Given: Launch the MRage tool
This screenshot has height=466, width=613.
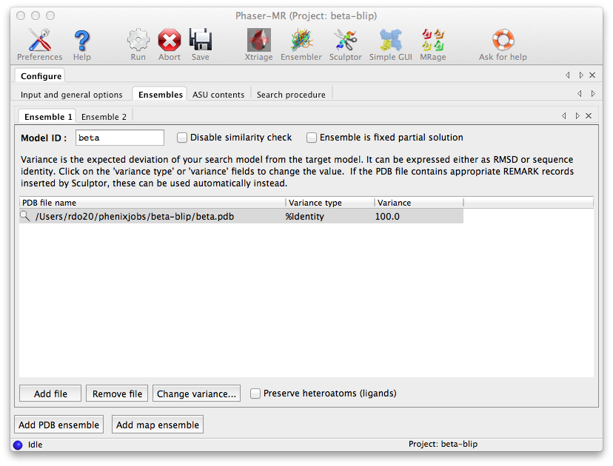Looking at the screenshot, I should click(432, 38).
